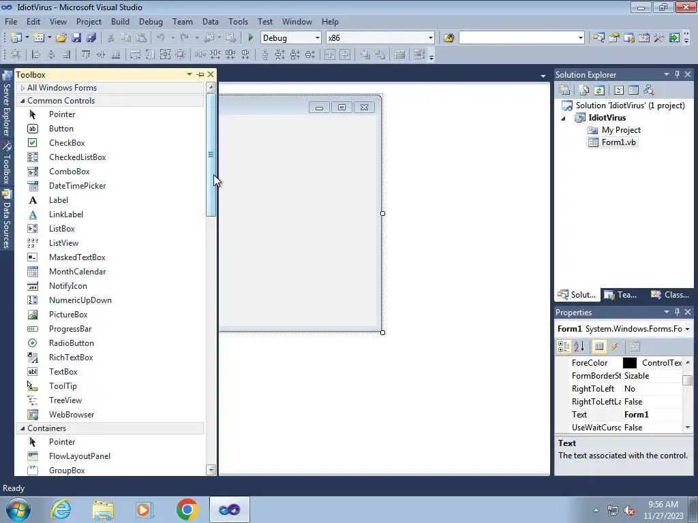698x523 pixels.
Task: Collapse the Common Controls group
Action: coord(22,101)
